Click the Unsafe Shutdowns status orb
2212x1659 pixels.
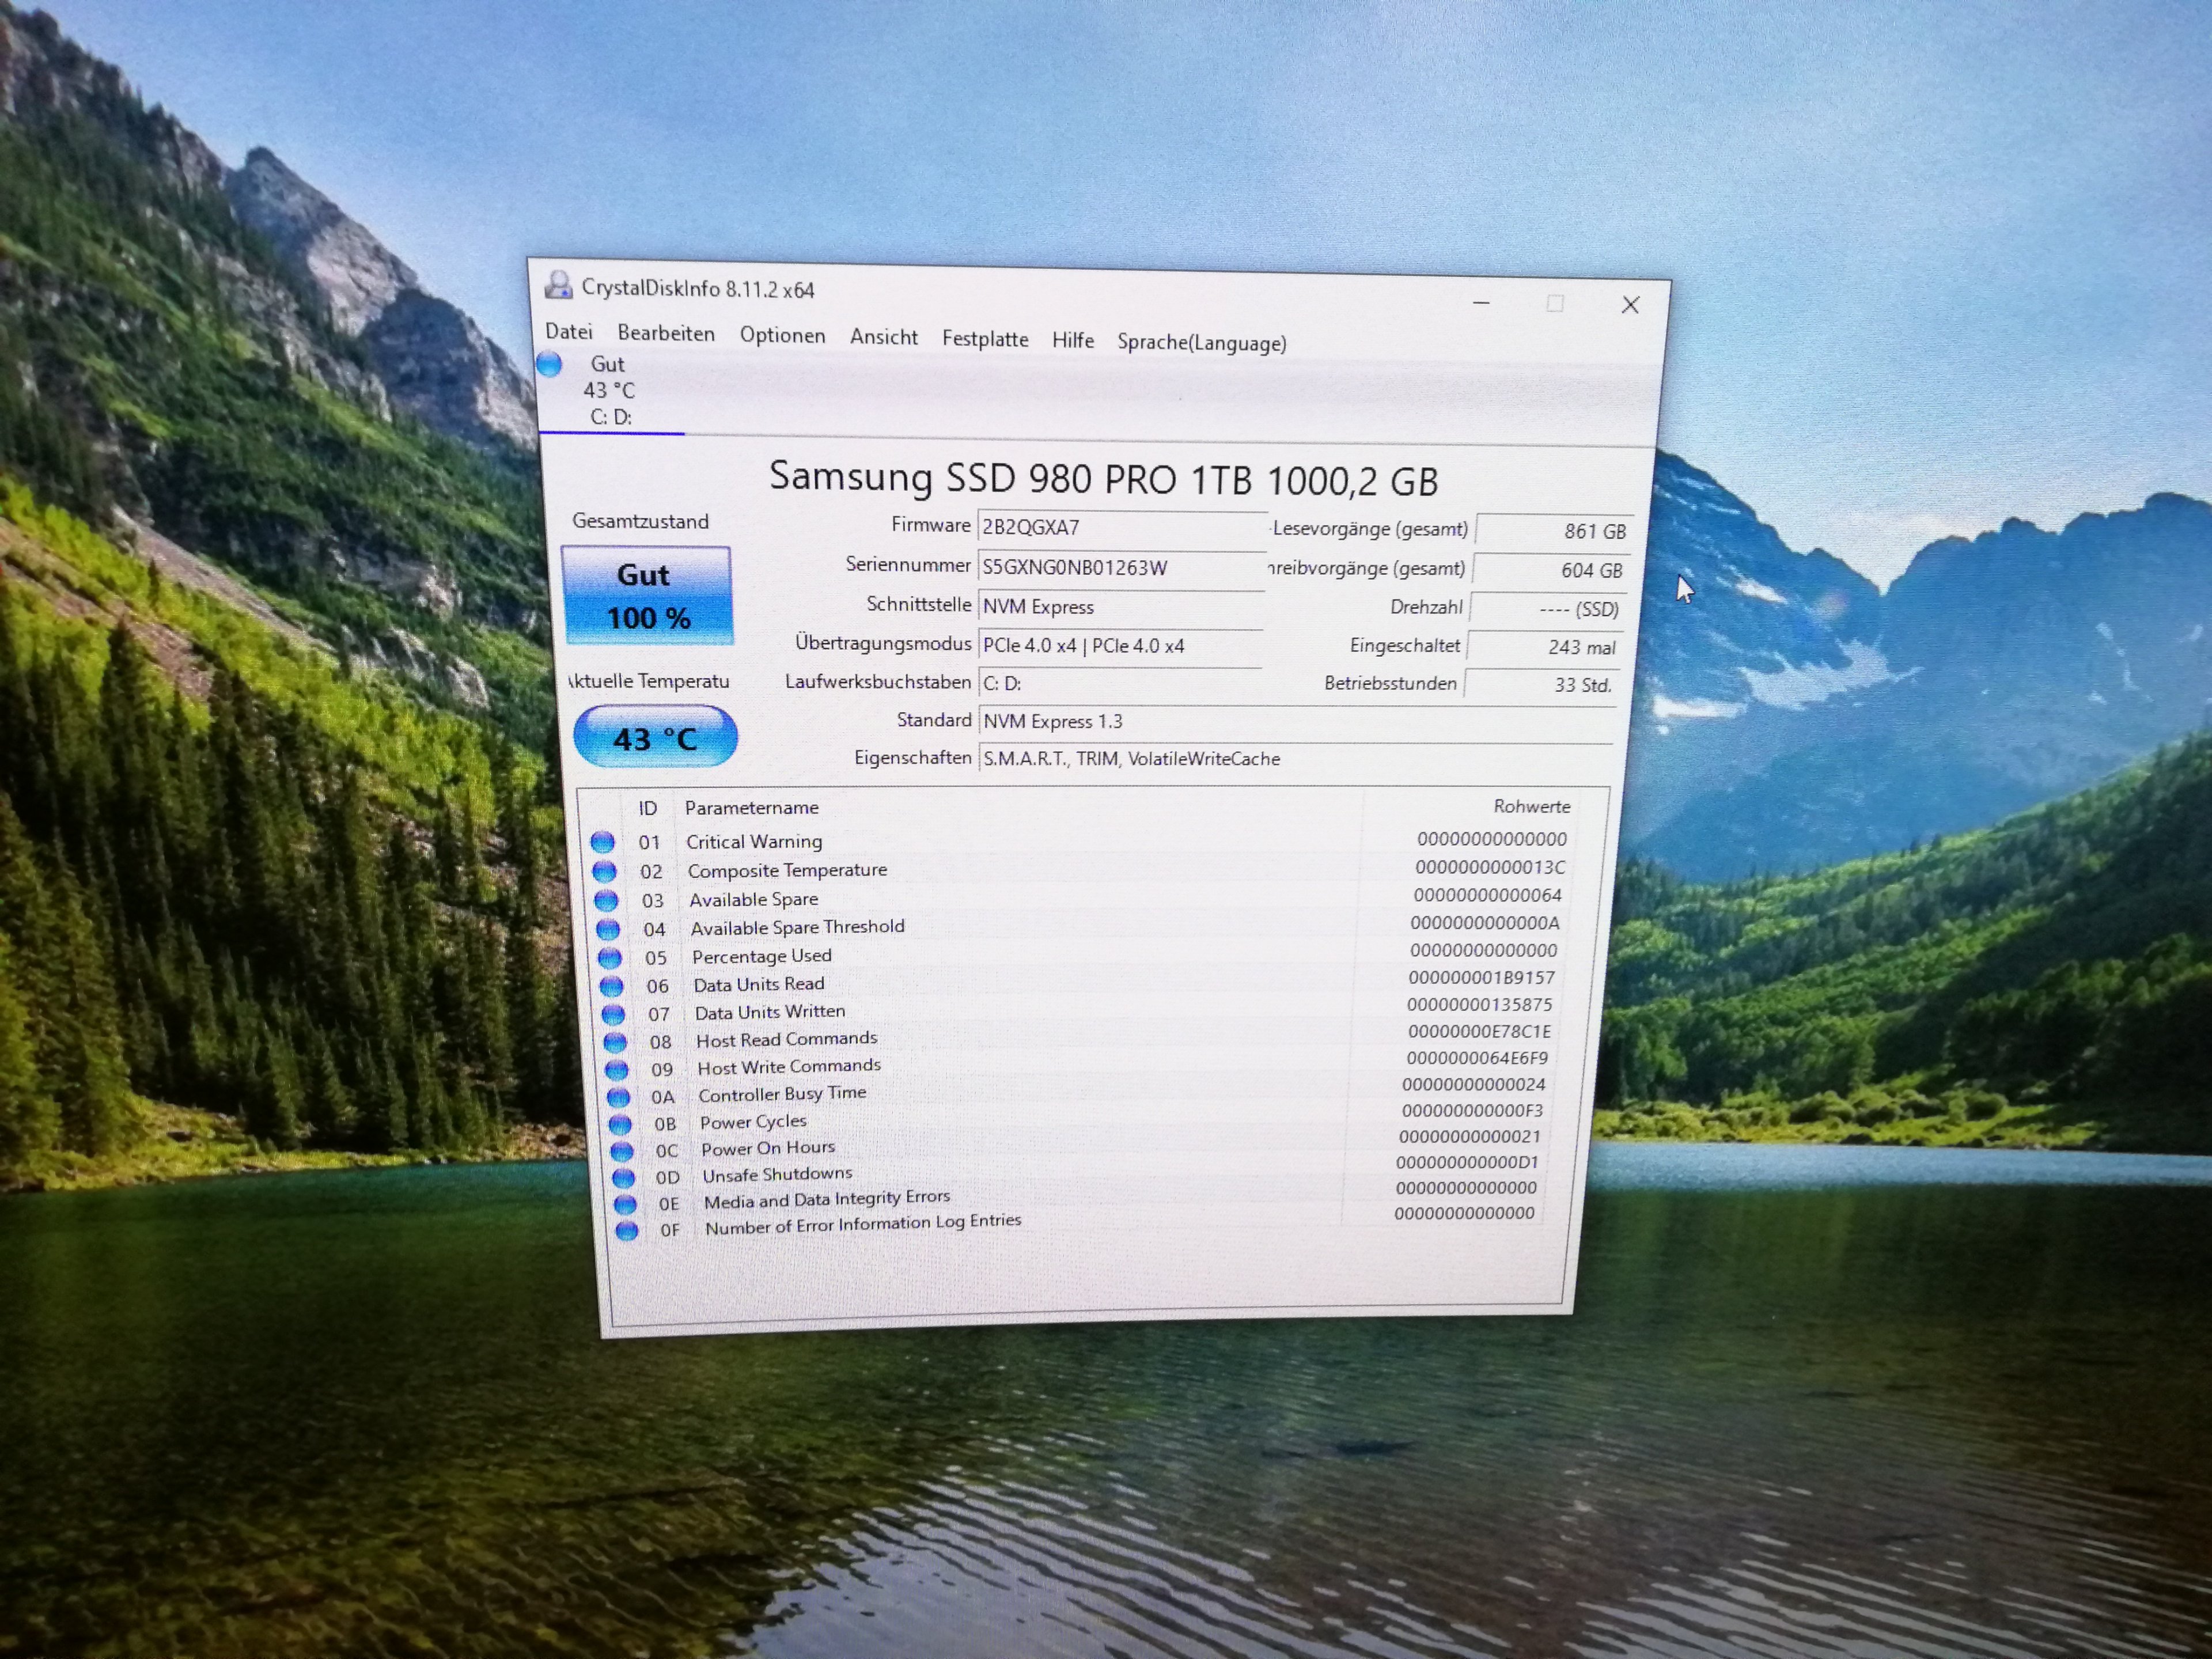tap(623, 1178)
